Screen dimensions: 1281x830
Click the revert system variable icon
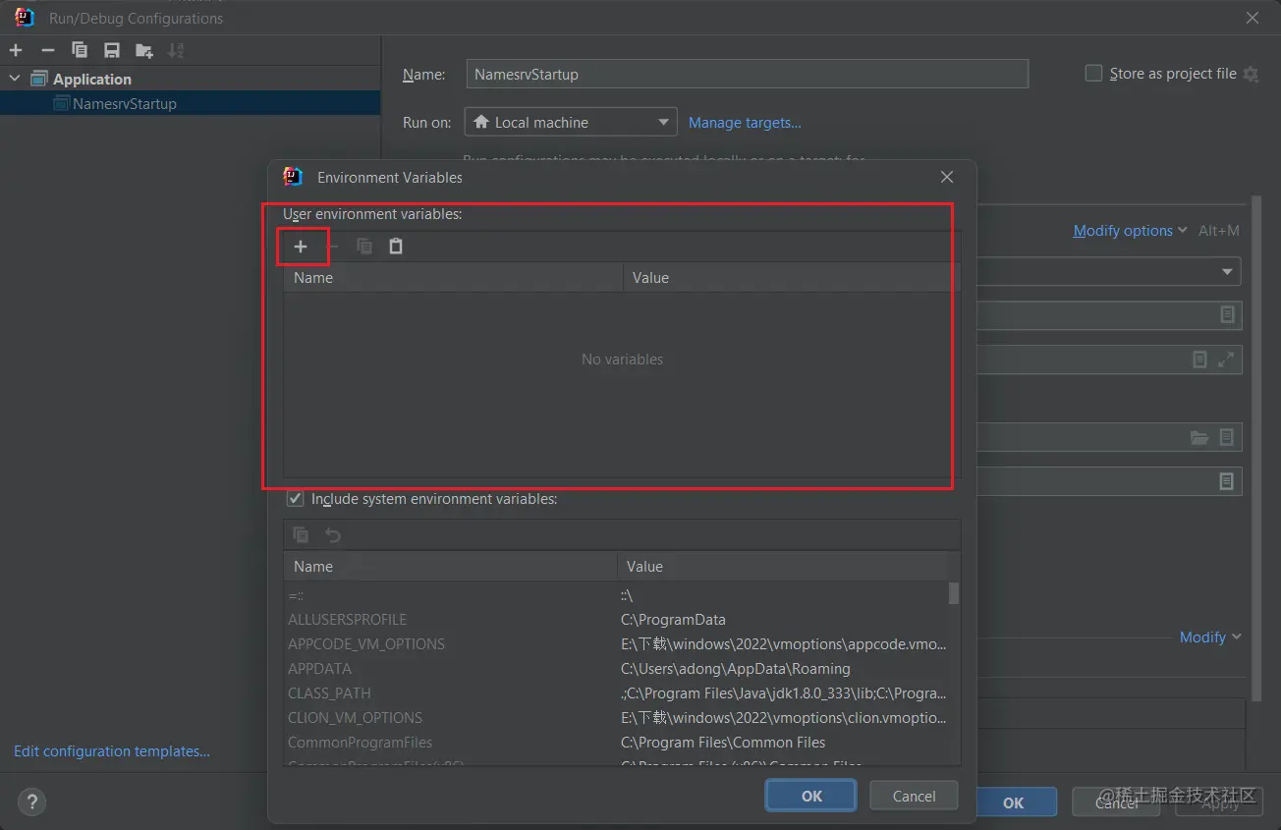(x=333, y=535)
